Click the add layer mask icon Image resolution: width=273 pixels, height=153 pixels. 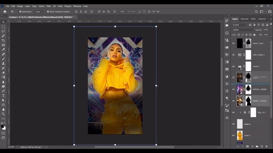click(x=247, y=146)
